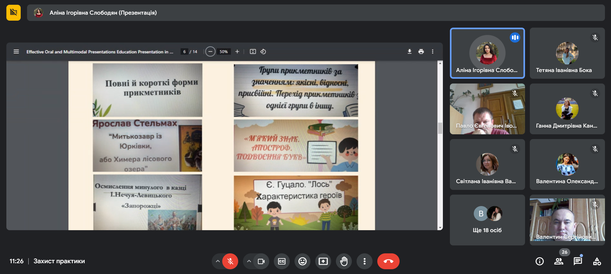Unmute the microphone
The width and height of the screenshot is (611, 274).
(x=230, y=261)
